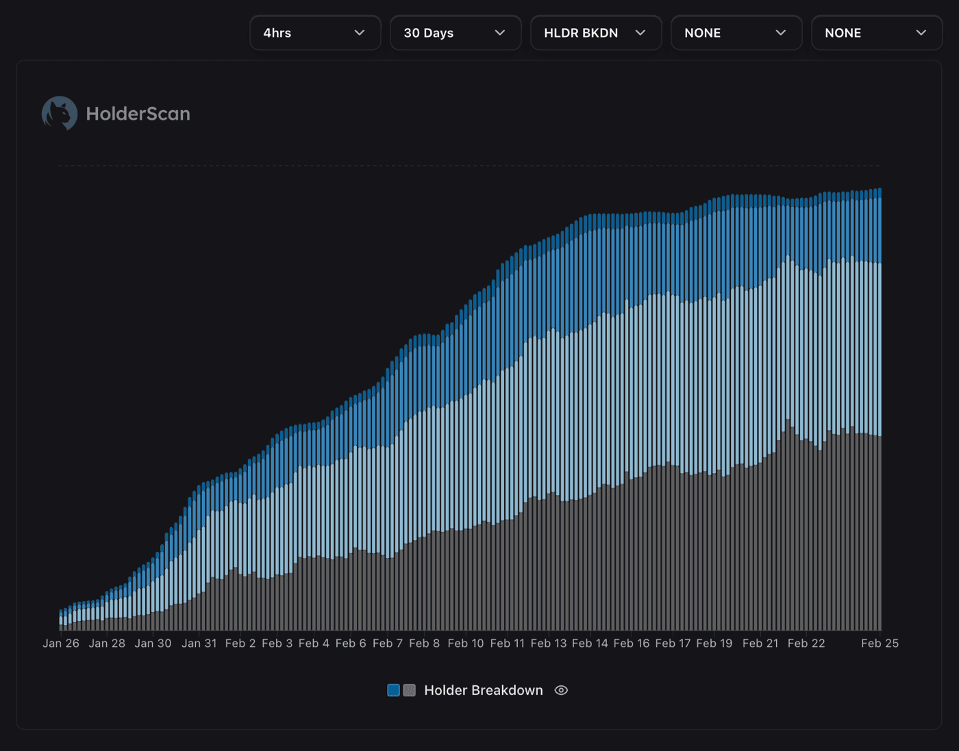
Task: Click the gray legend swatch
Action: coord(410,690)
